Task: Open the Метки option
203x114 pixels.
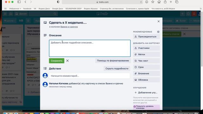Action: pyautogui.click(x=146, y=54)
